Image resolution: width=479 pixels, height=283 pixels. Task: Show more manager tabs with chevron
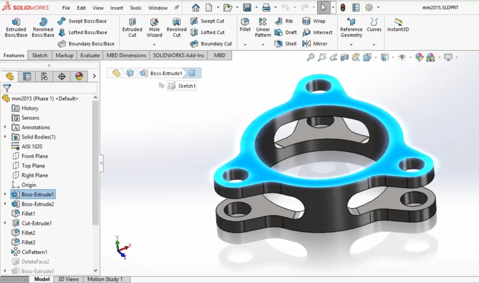tap(94, 76)
